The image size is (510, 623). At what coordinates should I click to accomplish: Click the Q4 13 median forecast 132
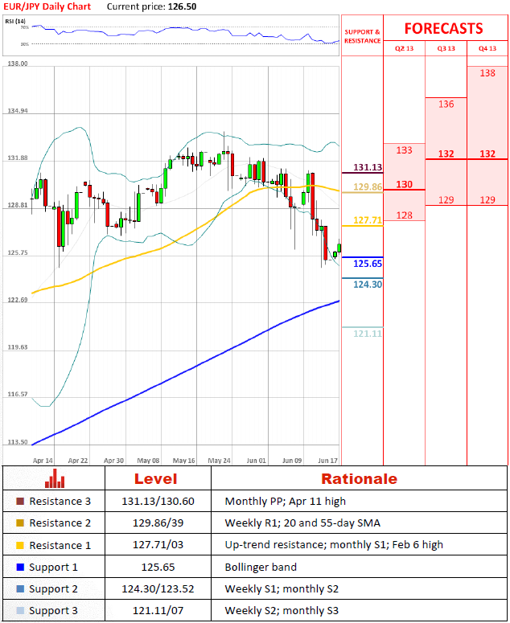coord(487,154)
